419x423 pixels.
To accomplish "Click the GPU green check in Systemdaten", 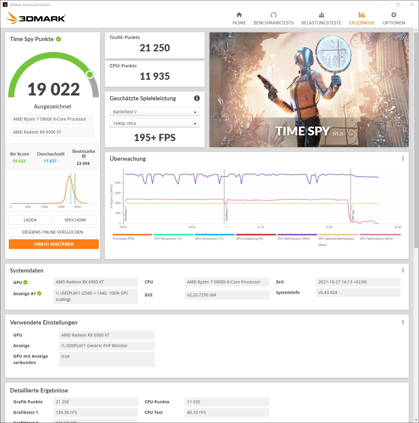I will pos(25,282).
